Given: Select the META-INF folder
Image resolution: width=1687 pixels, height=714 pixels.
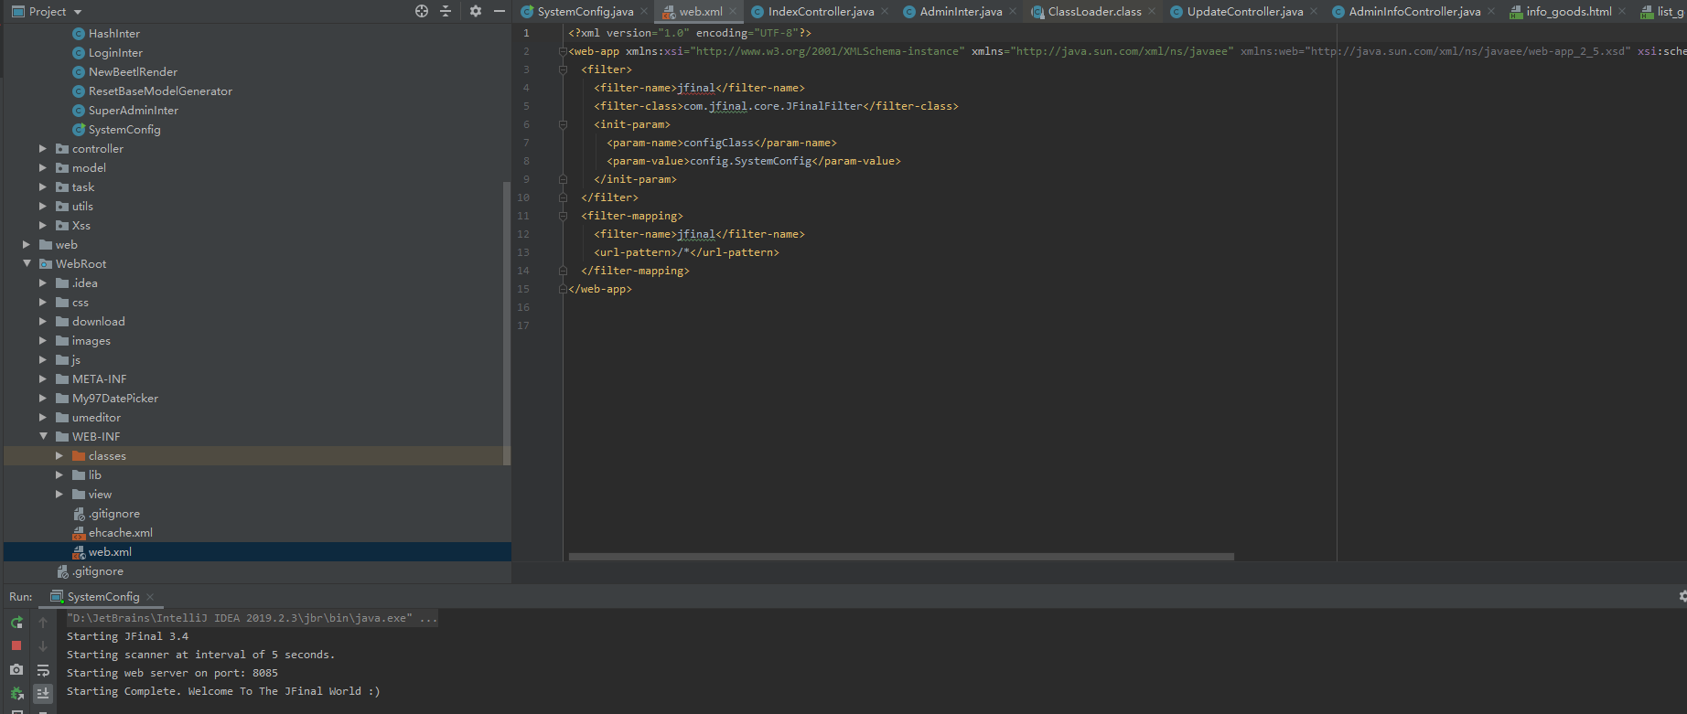Looking at the screenshot, I should point(99,378).
